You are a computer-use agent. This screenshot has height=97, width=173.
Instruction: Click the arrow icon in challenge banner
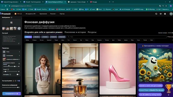coord(168,95)
